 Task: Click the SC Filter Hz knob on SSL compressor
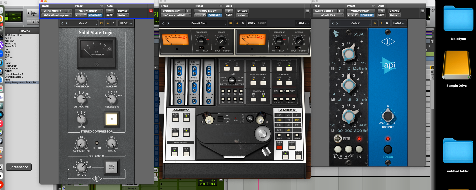tap(81, 143)
